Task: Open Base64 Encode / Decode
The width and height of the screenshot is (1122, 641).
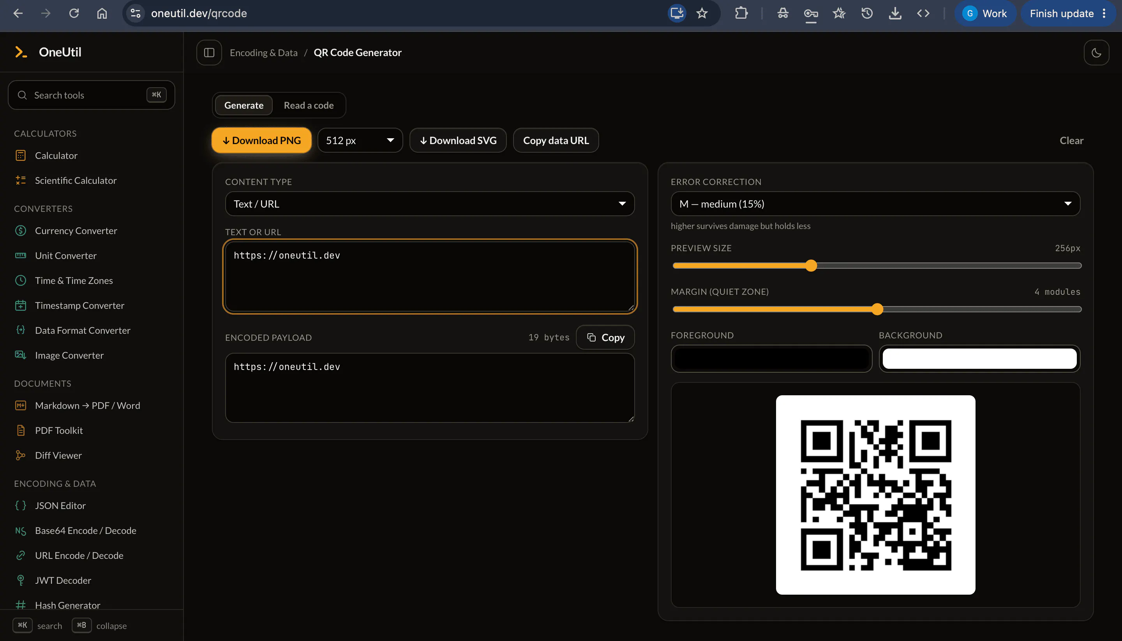Action: pos(91,530)
